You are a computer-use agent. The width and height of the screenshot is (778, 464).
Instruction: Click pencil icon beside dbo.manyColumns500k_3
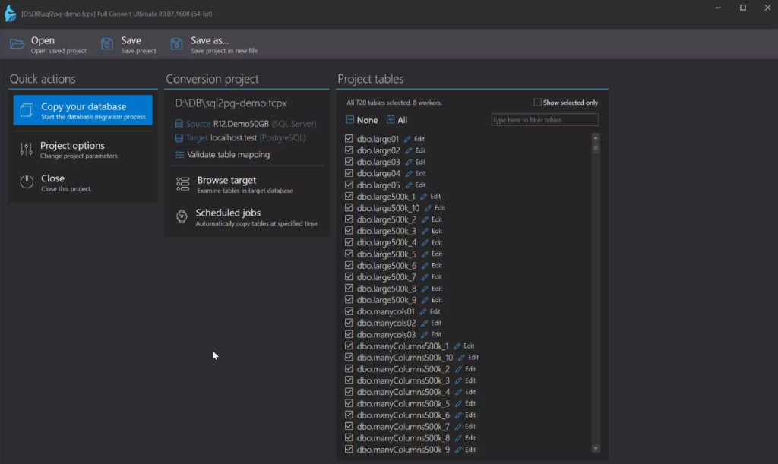pos(458,380)
